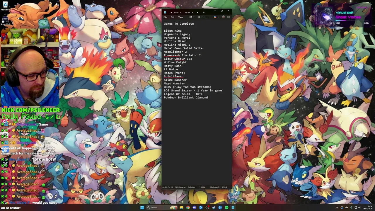Image resolution: width=375 pixels, height=211 pixels.
Task: Switch to the Pet Me tab
Action: 187,12
